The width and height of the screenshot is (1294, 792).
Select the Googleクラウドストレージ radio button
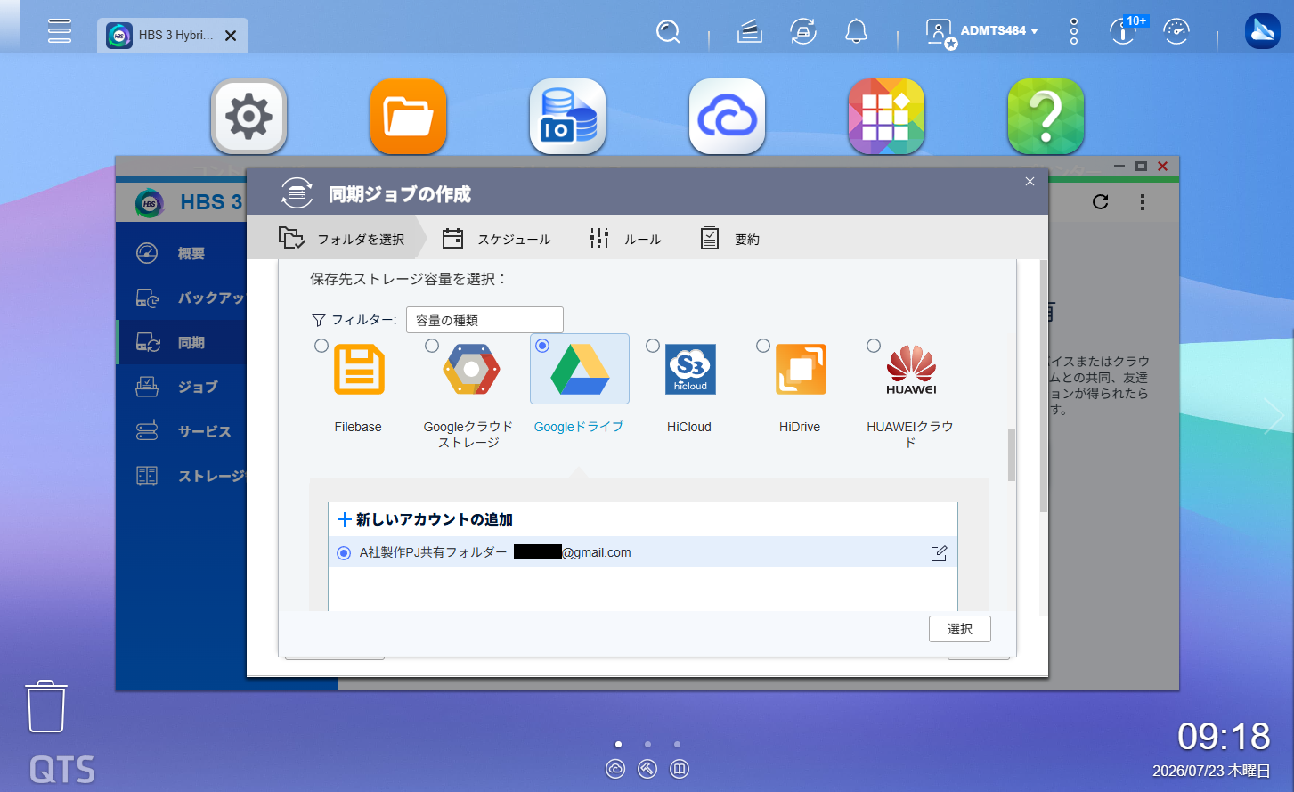pyautogui.click(x=432, y=346)
